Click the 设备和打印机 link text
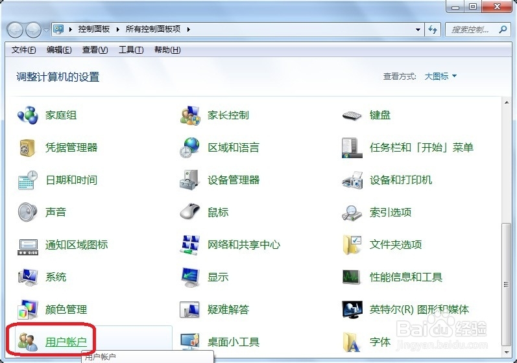The width and height of the screenshot is (517, 363). [x=401, y=180]
